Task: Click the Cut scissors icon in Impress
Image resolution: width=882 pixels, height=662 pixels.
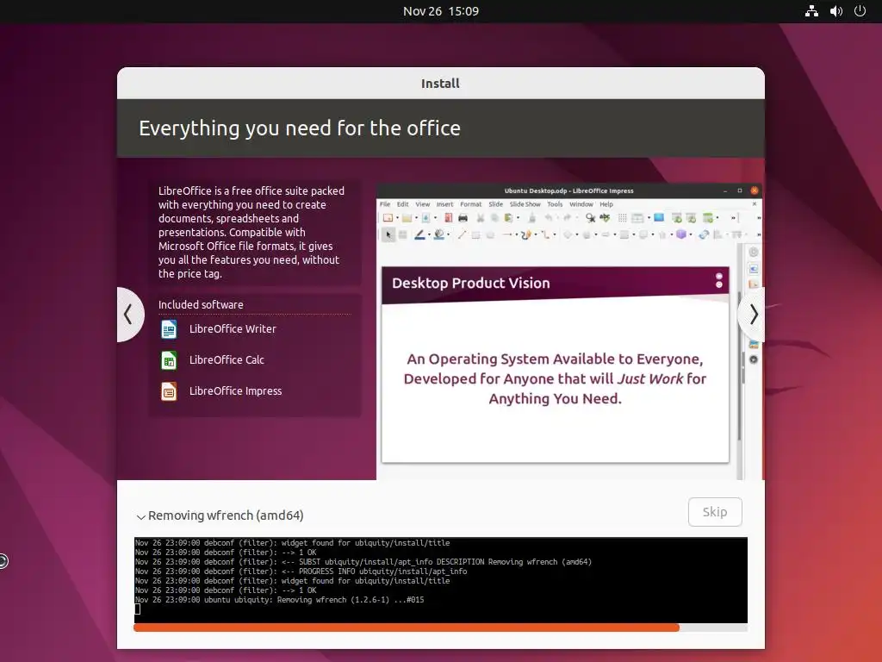Action: pos(481,218)
